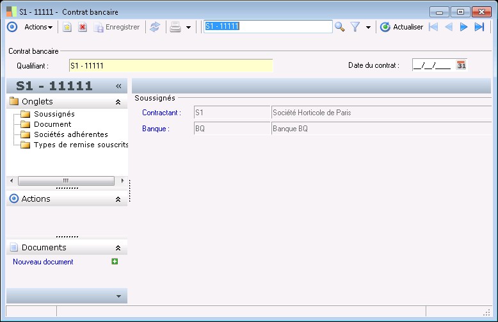This screenshot has height=322, width=498.
Task: Select the Document tree item
Action: click(52, 124)
